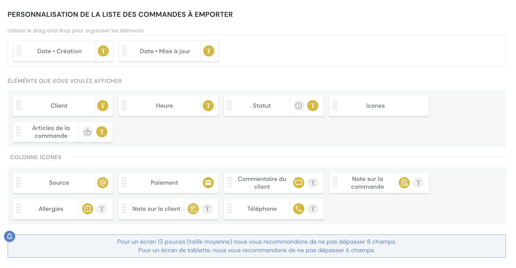Click the phone icon on Téléphone
This screenshot has height=268, width=516.
pos(298,209)
